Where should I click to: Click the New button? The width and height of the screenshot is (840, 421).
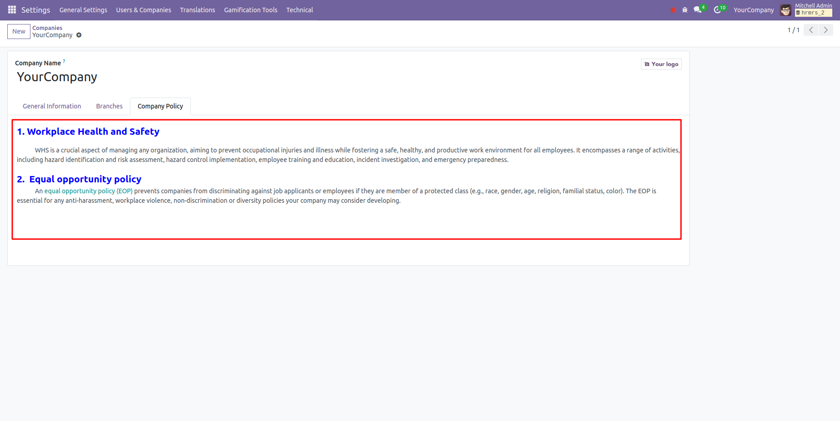coord(19,31)
